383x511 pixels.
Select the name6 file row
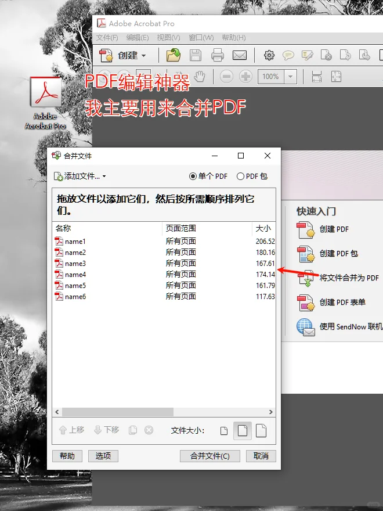click(164, 297)
